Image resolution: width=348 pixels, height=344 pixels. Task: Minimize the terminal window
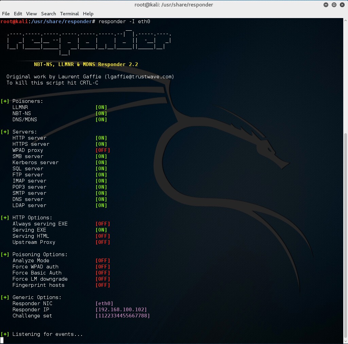(x=326, y=5)
